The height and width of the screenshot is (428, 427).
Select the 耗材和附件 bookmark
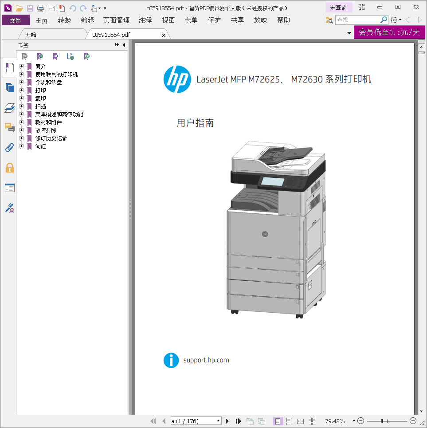(x=49, y=122)
